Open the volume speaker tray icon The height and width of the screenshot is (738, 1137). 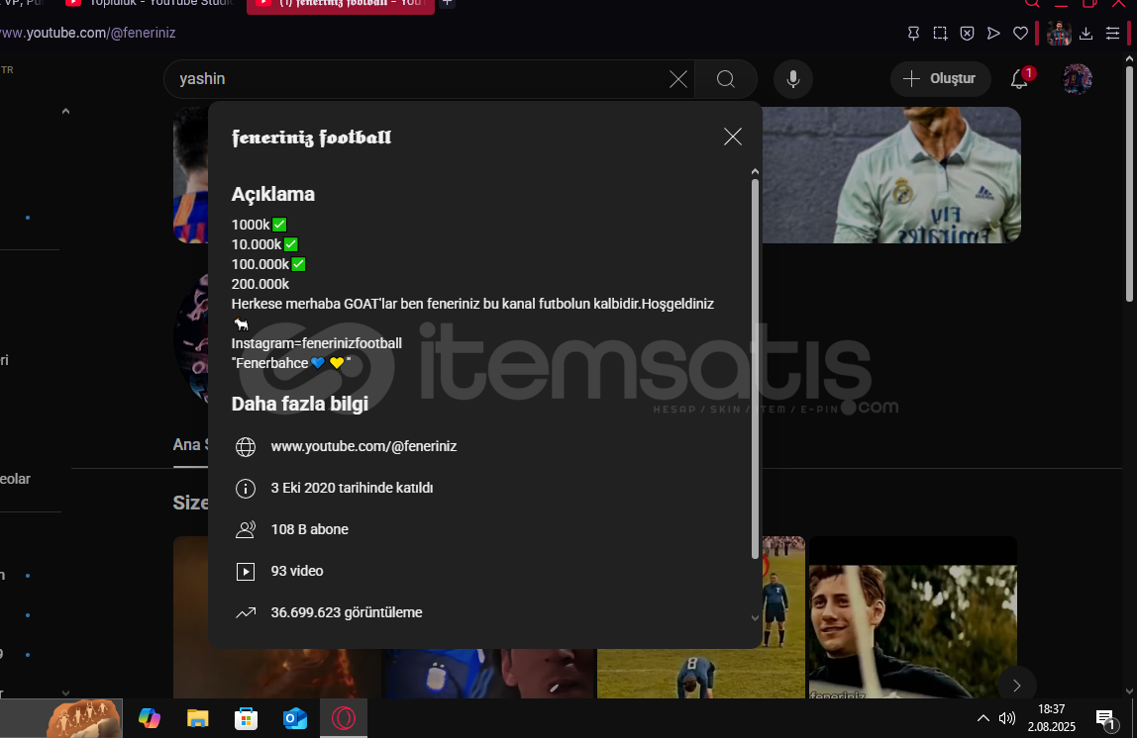[x=1006, y=718]
